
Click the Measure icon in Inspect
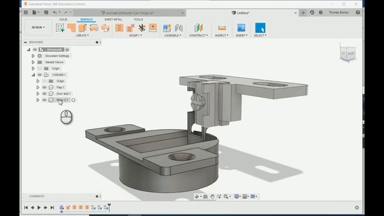[221, 28]
